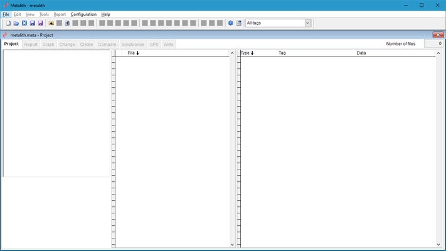Viewport: 446px width, 251px height.
Task: Open the Report menu in menu bar
Action: (60, 14)
